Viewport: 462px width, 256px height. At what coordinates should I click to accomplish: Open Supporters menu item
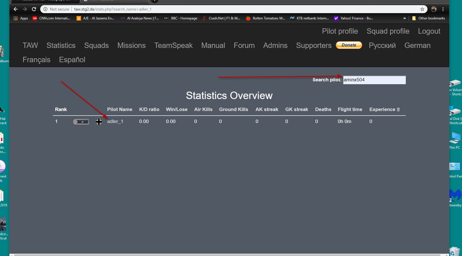[x=314, y=45]
